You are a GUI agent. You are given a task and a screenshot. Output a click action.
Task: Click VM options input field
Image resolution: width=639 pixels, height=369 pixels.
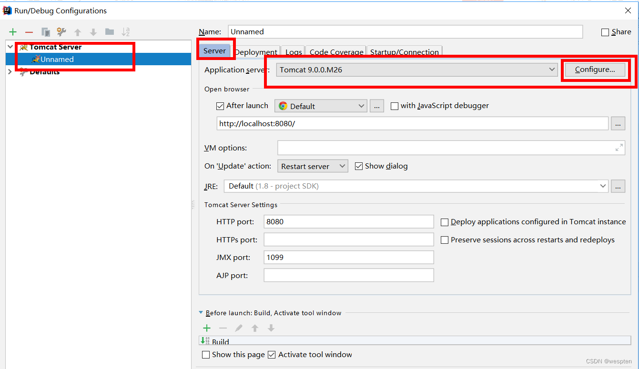[x=451, y=148]
